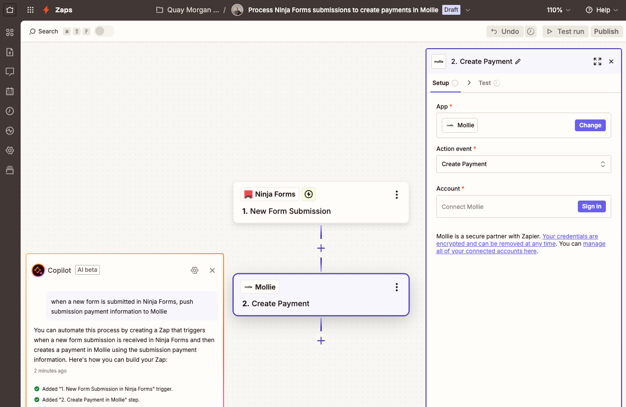Open the dashboard icon in left sidebar
The width and height of the screenshot is (626, 407).
pos(10,32)
